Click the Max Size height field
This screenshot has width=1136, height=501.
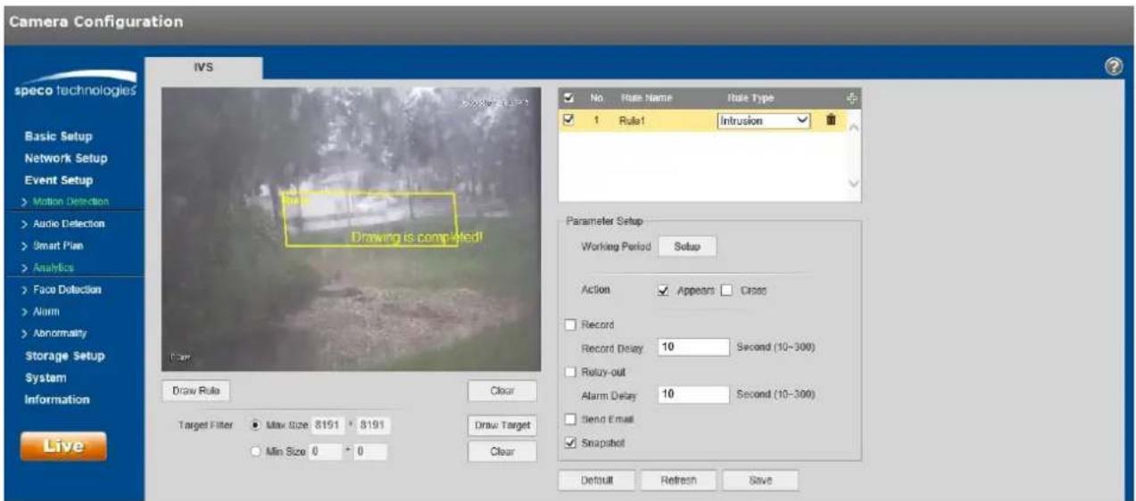(371, 425)
